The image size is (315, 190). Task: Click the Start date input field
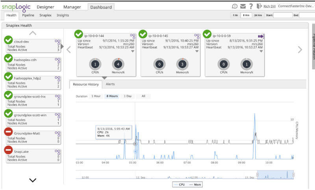283,15
